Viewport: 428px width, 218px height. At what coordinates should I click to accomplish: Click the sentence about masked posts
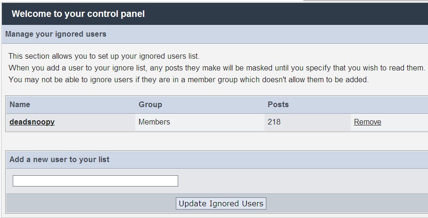click(x=217, y=68)
